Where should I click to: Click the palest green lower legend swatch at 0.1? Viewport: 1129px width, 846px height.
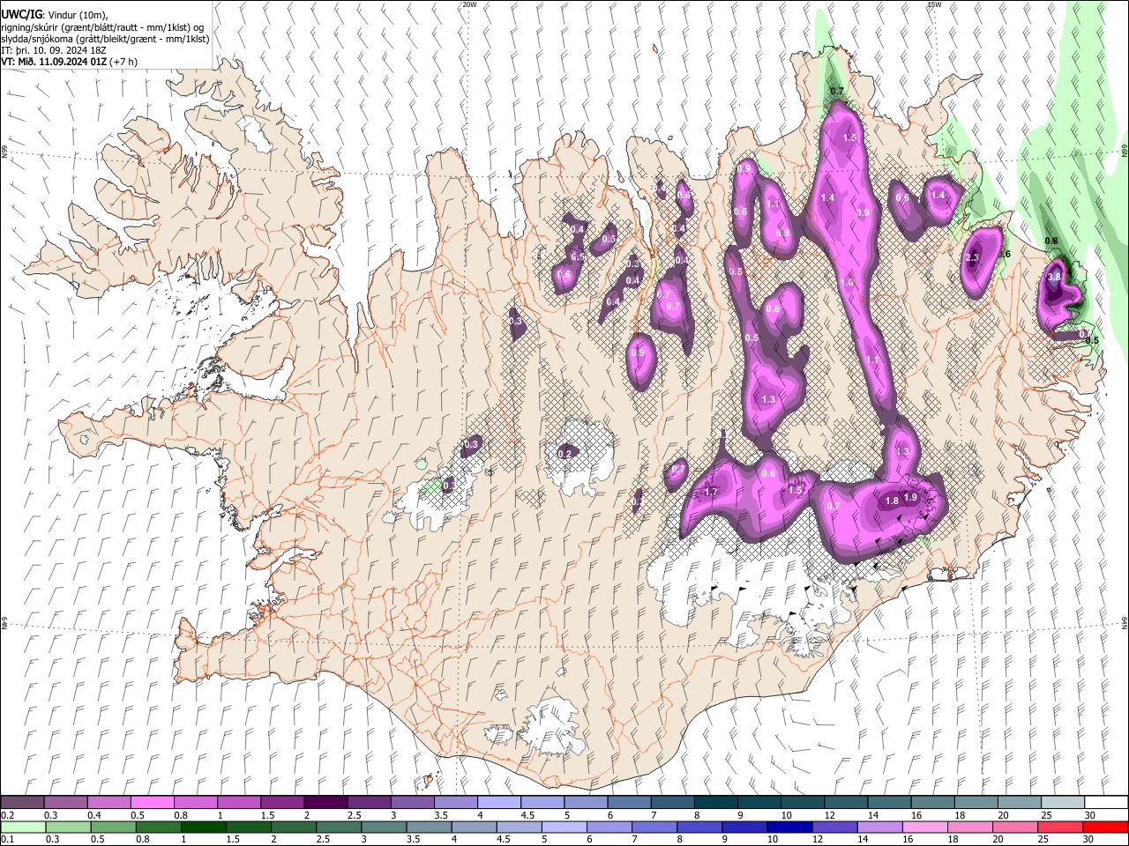[23, 827]
